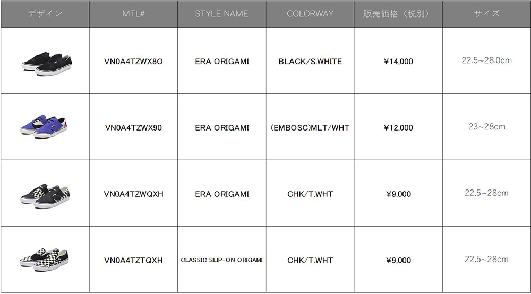Click the STYLE NAME header cell

(x=221, y=14)
